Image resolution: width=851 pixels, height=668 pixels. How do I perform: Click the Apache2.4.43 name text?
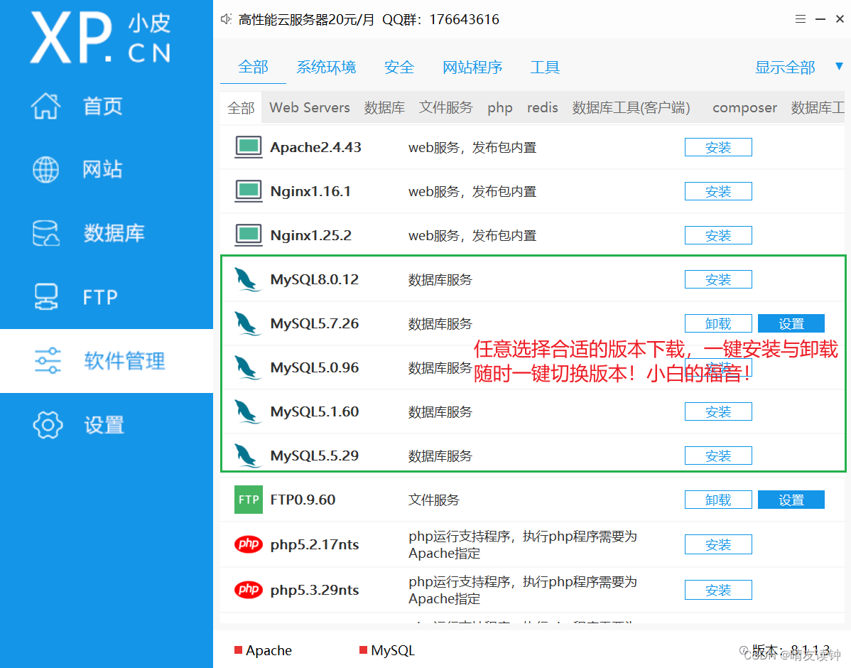[x=315, y=147]
